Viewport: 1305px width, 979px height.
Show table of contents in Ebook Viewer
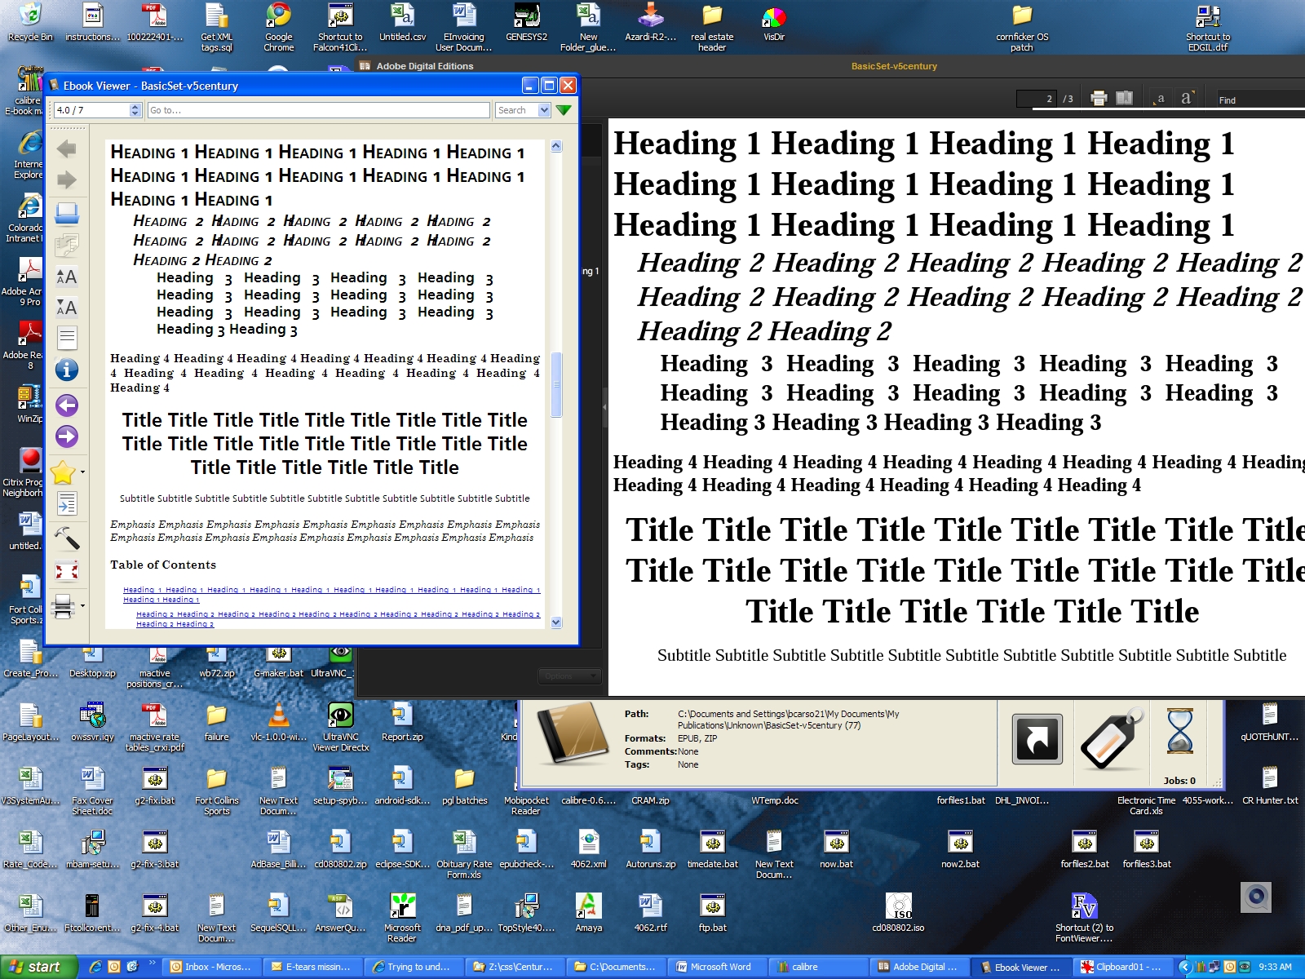tap(67, 338)
